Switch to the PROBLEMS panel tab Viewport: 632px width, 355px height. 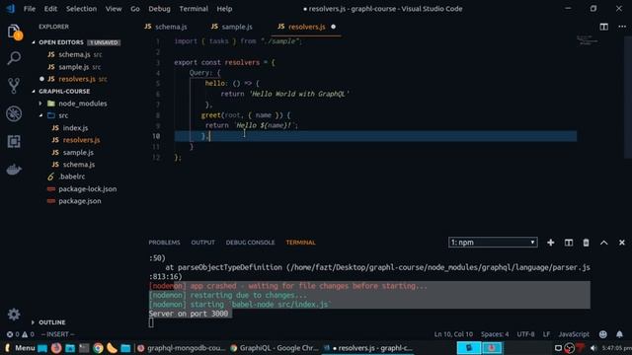164,243
